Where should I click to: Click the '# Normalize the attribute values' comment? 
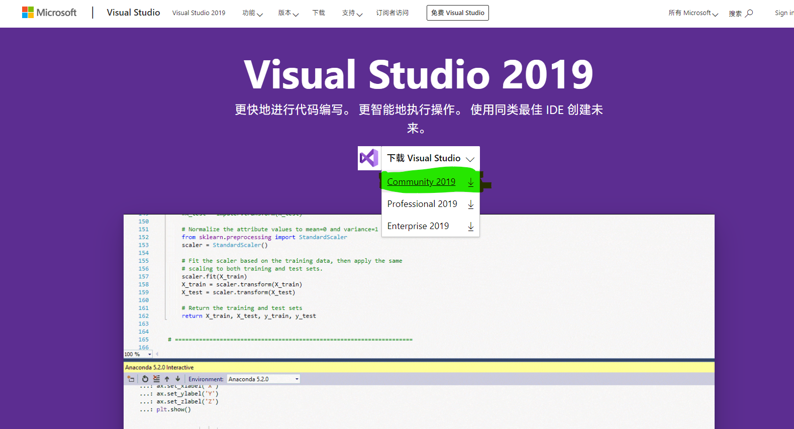(x=280, y=229)
